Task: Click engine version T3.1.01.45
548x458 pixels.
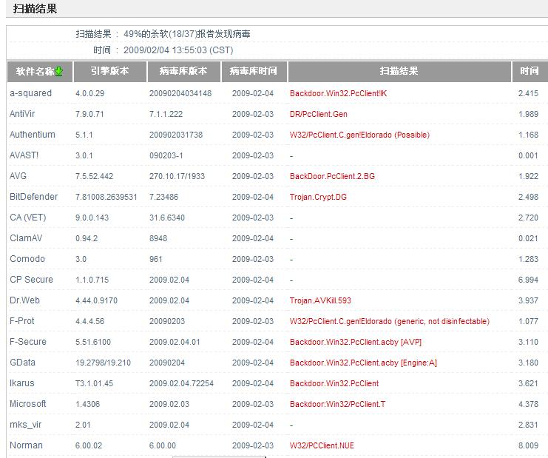Action: click(95, 383)
